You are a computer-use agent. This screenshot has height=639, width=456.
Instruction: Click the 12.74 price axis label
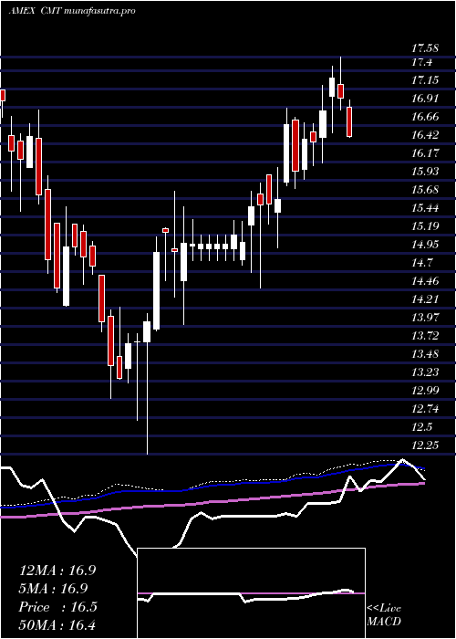pyautogui.click(x=425, y=409)
